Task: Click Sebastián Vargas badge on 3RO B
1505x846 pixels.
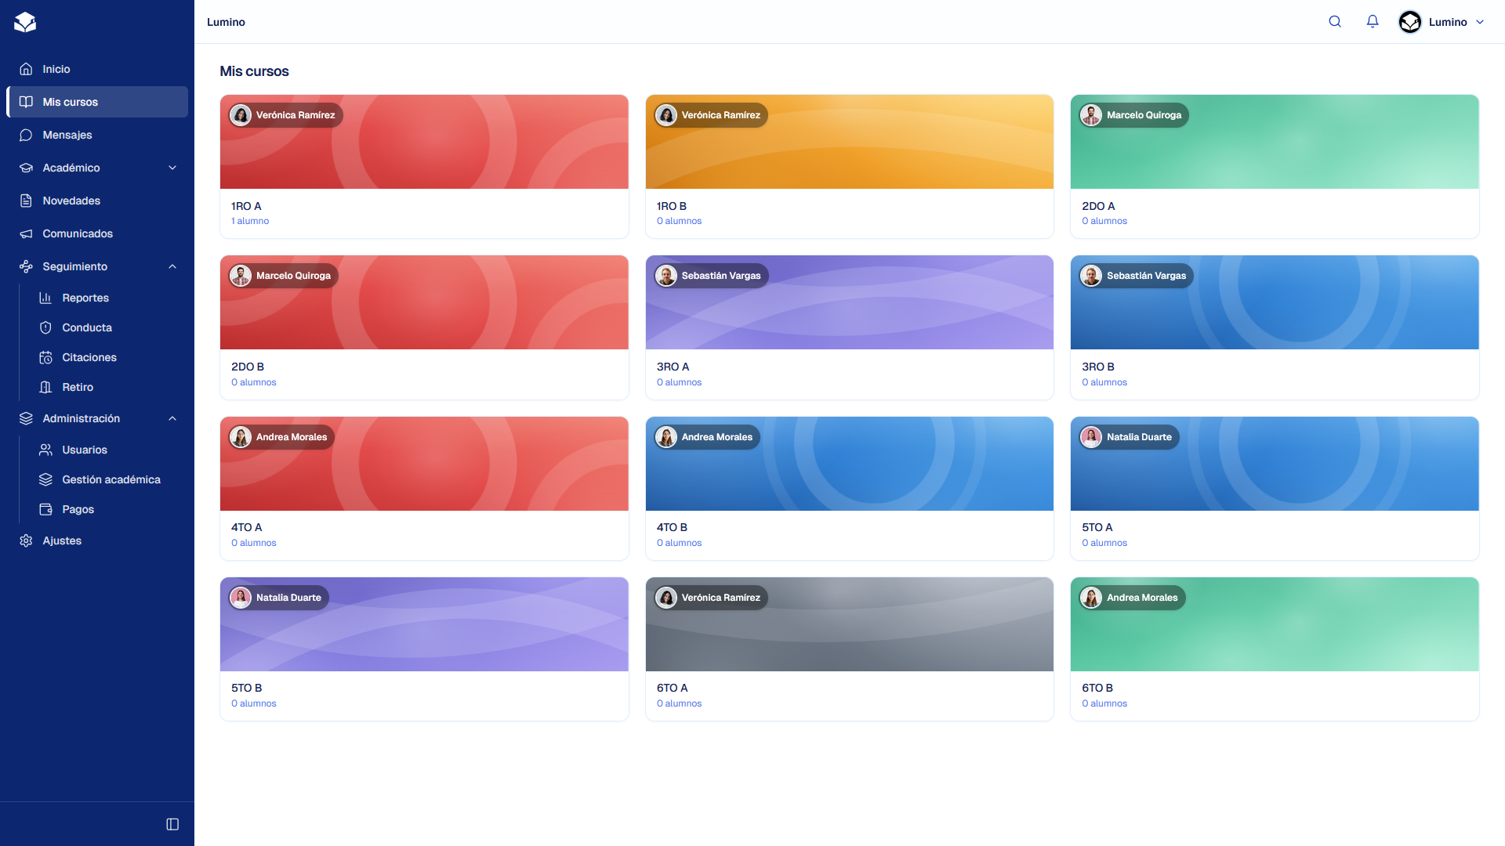Action: [x=1136, y=276]
